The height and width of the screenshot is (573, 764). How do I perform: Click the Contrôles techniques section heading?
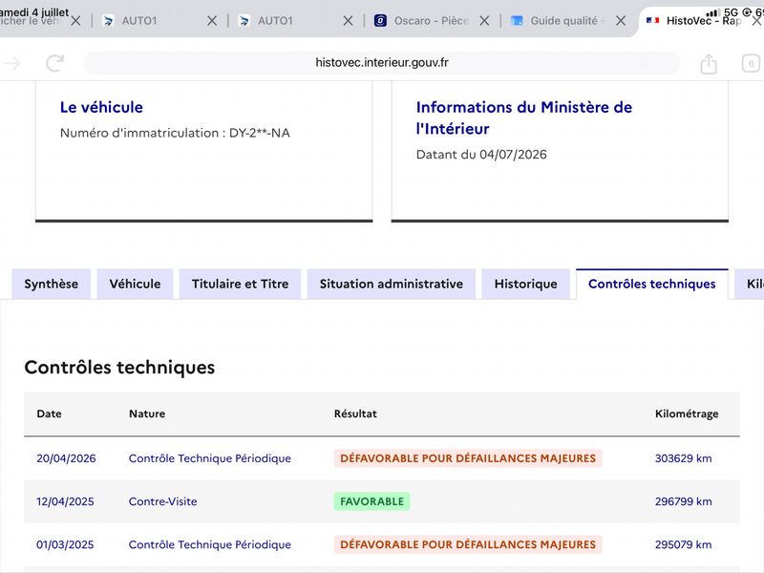pos(119,368)
